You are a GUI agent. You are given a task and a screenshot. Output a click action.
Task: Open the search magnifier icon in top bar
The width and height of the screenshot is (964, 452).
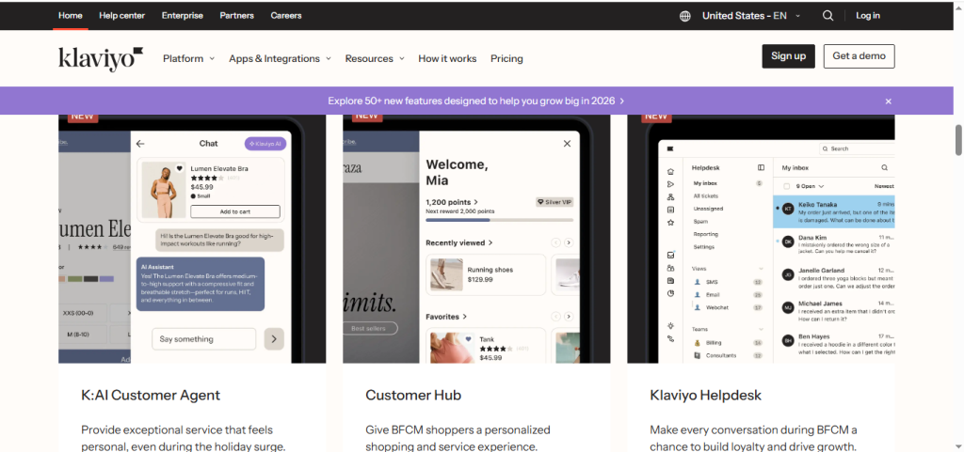(x=827, y=16)
